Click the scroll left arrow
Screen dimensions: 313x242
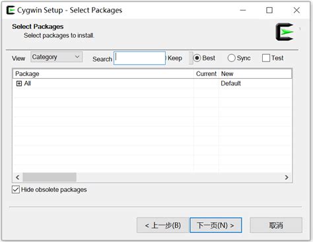[18, 177]
